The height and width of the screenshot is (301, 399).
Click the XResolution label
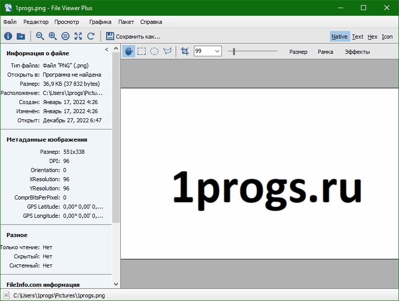coord(45,179)
